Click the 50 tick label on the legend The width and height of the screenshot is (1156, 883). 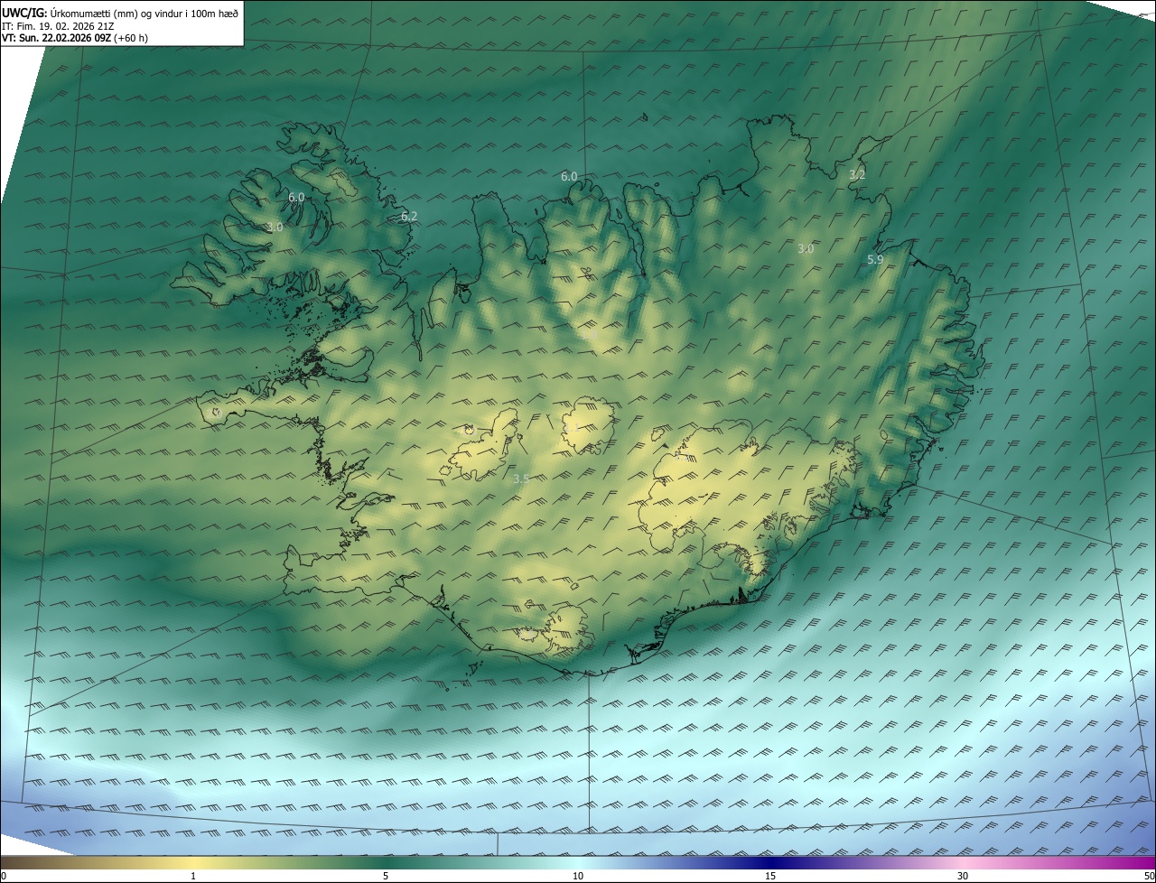click(x=1149, y=876)
